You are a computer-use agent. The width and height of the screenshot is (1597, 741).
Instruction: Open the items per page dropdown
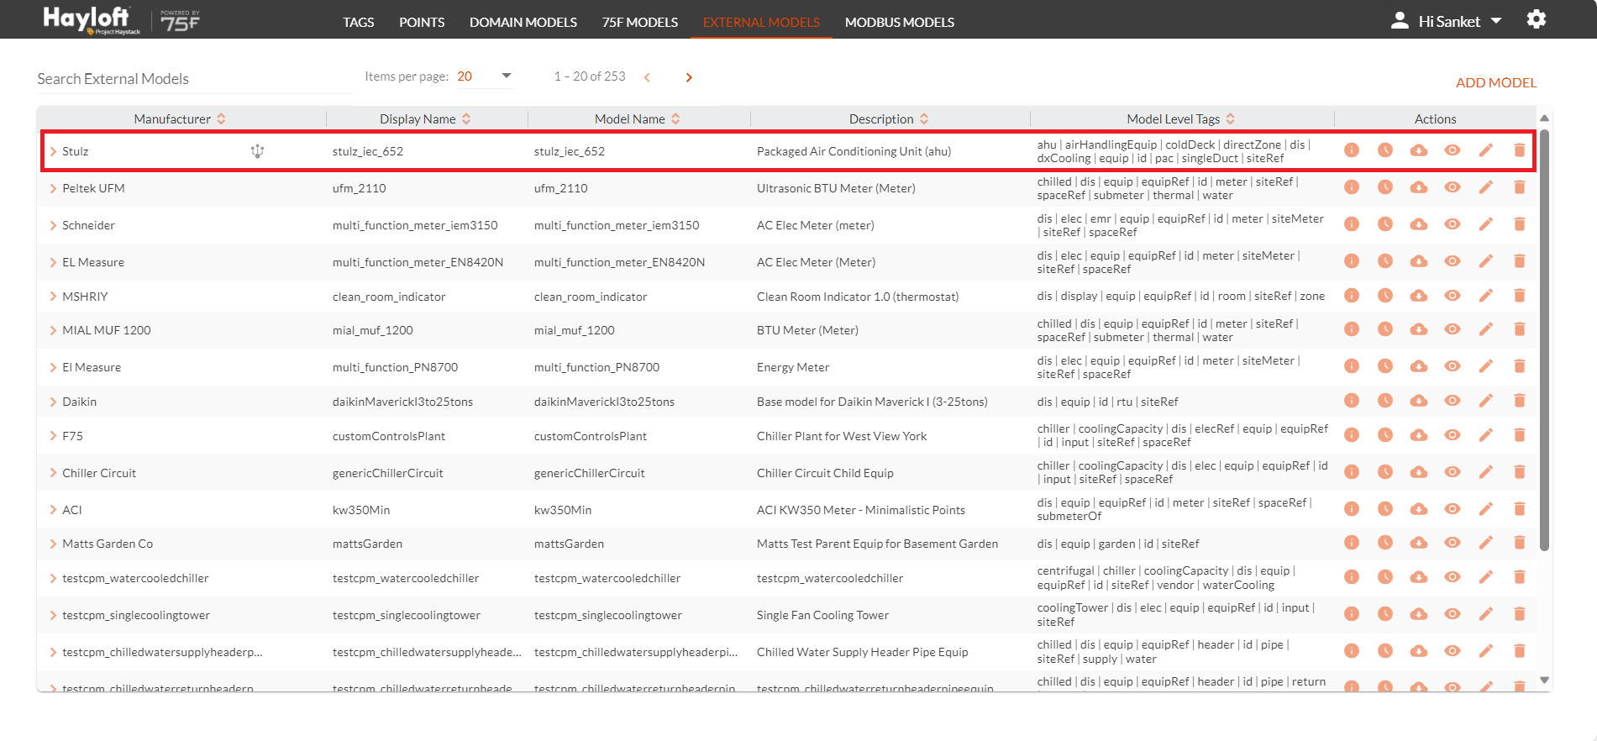(485, 76)
